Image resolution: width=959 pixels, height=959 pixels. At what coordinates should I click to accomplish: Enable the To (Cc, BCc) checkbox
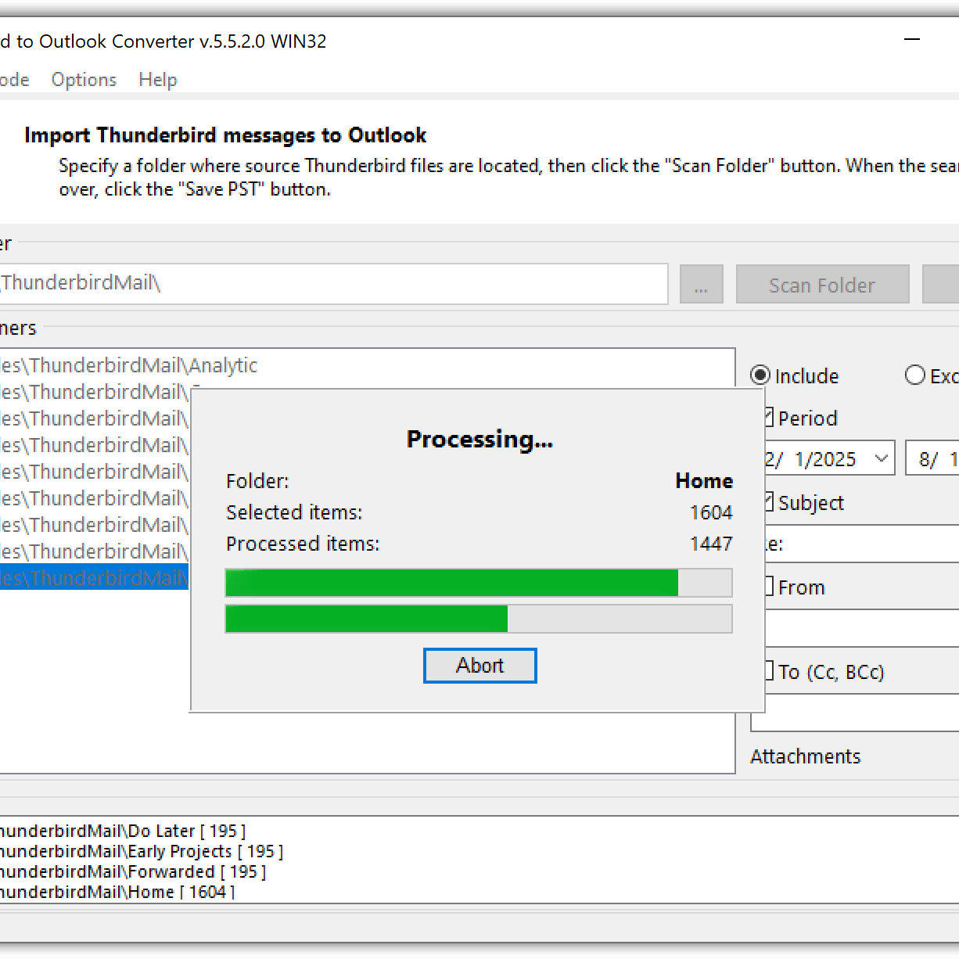coord(768,671)
